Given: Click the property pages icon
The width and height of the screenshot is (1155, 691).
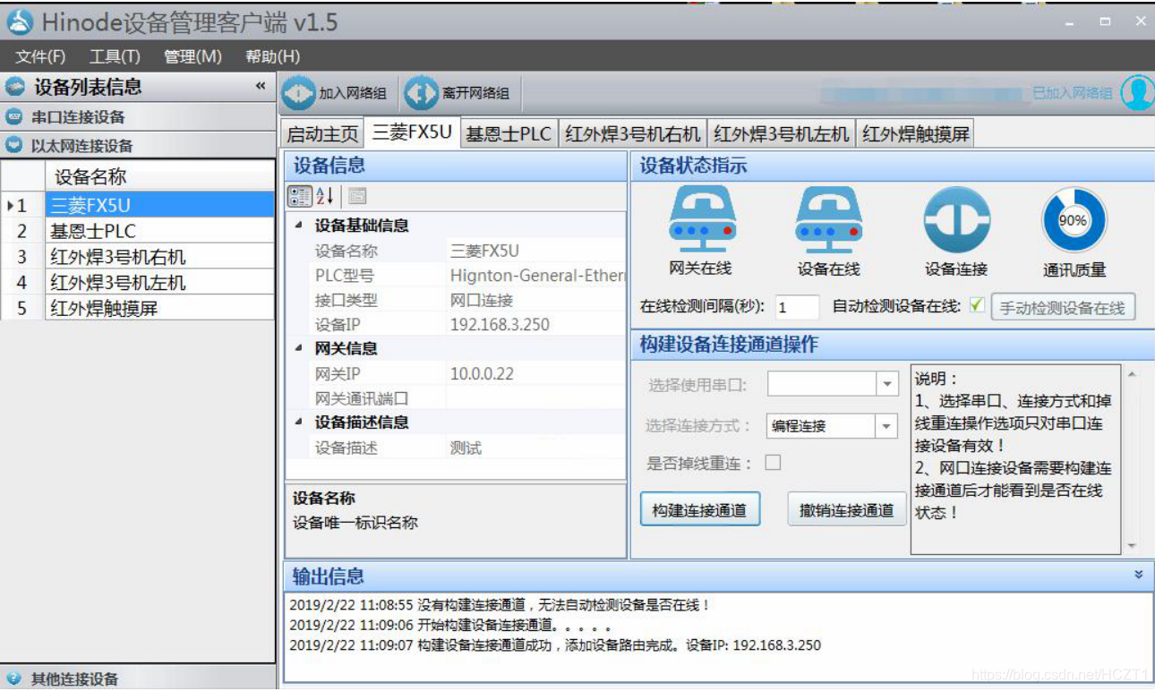Looking at the screenshot, I should (357, 196).
